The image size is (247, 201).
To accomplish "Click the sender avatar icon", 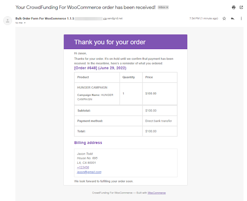I will [8, 21].
